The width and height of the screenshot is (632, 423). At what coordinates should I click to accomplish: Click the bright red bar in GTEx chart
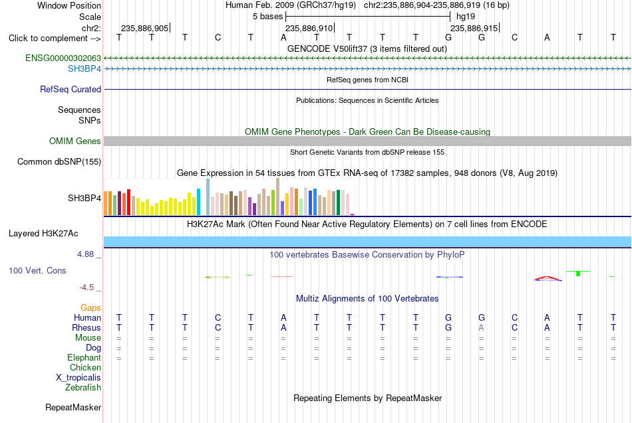(128, 202)
